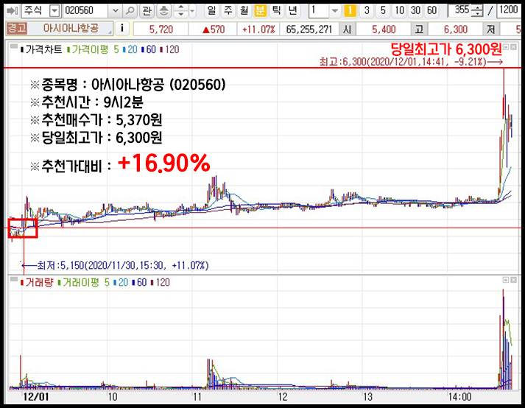Click the stock name 아시아나항공

[71, 28]
